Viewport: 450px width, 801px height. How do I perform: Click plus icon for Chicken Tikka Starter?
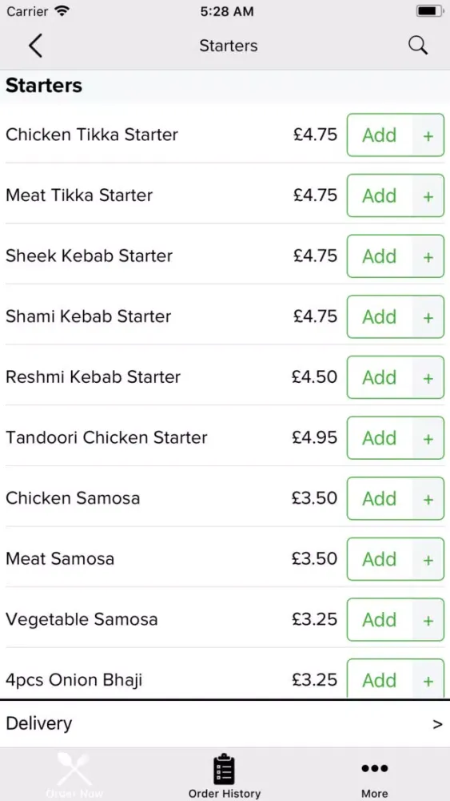428,135
